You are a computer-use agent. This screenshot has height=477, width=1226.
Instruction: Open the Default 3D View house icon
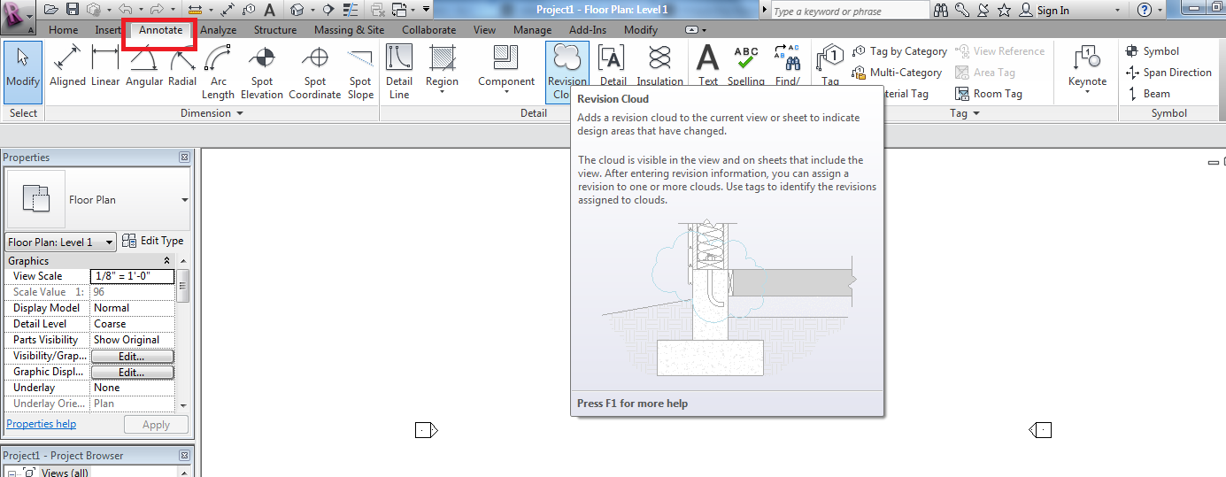(297, 10)
